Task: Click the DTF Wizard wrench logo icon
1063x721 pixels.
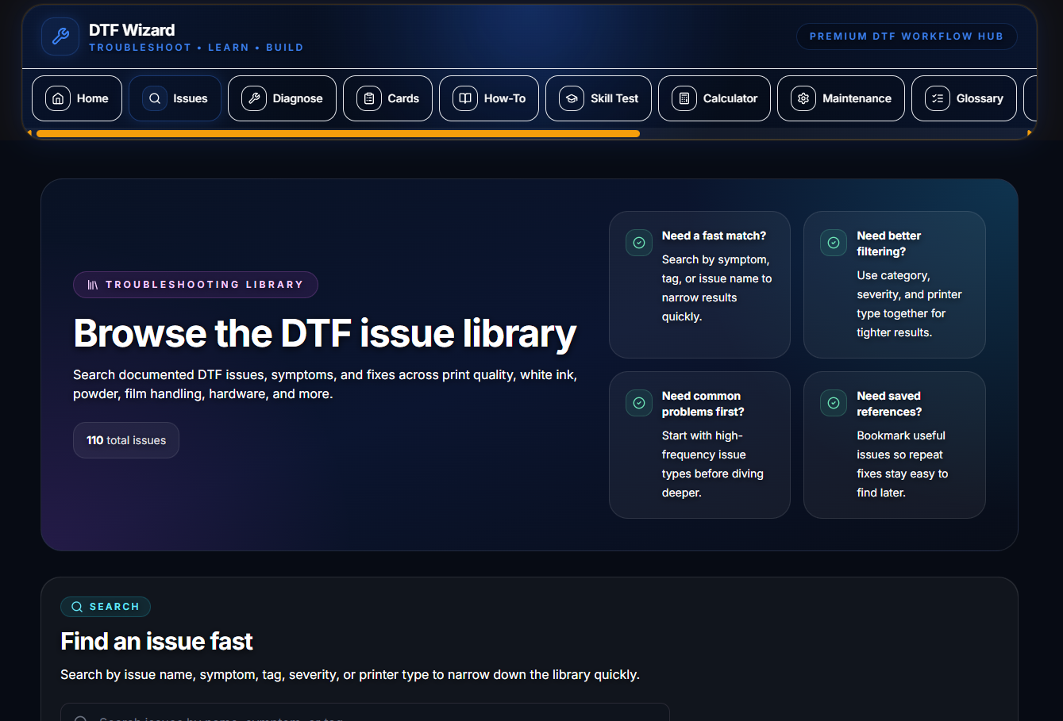Action: (x=60, y=36)
